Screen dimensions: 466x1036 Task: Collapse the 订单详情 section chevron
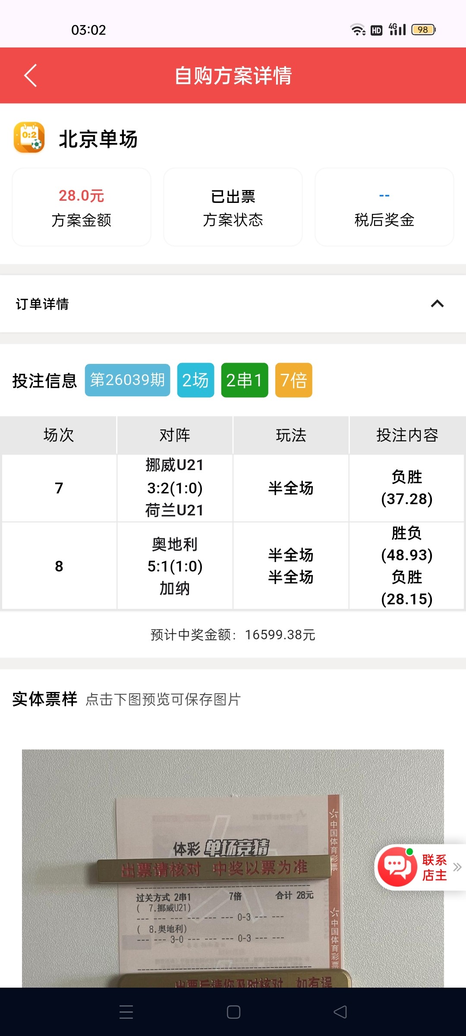click(437, 304)
